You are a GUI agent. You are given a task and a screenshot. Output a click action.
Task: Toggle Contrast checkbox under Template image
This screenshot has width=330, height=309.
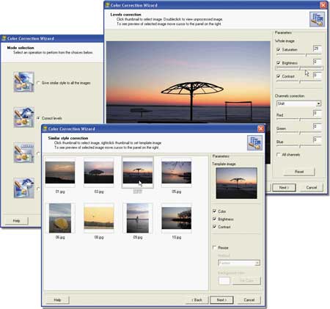click(214, 227)
